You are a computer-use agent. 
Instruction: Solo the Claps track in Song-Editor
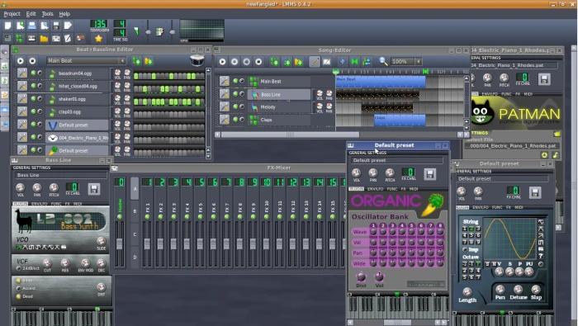pyautogui.click(x=242, y=120)
